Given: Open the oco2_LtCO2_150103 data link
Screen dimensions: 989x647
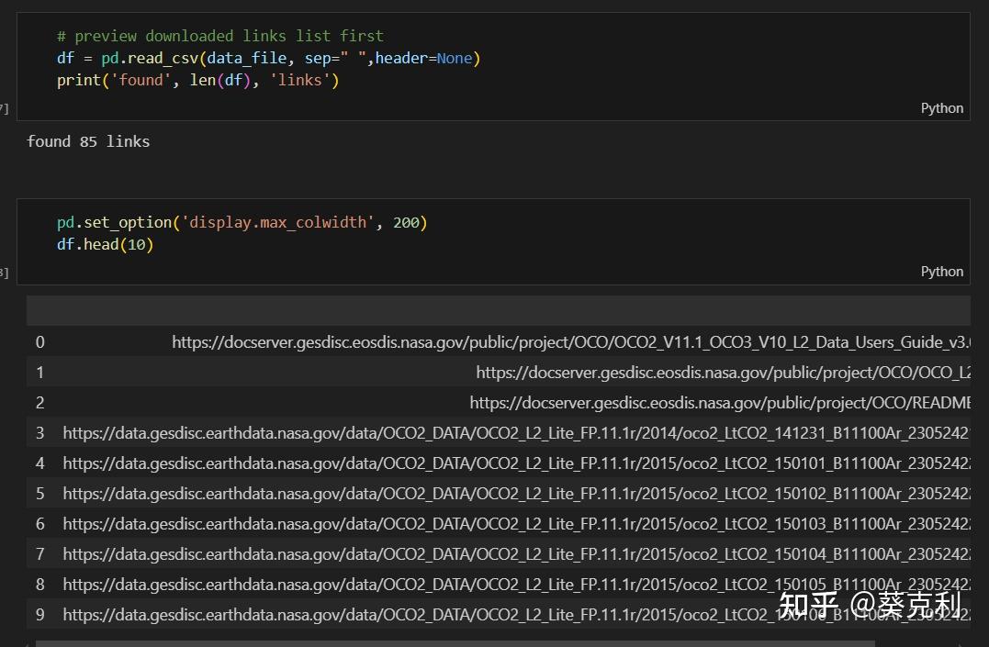Looking at the screenshot, I should tap(514, 523).
